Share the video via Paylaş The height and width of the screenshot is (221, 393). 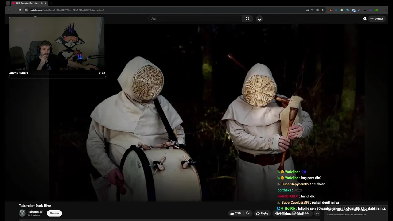click(262, 213)
